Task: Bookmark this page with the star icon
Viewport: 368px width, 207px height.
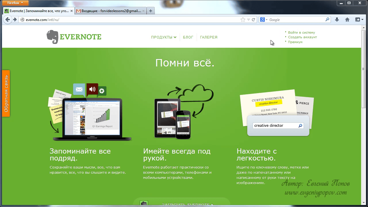Action: [x=243, y=20]
